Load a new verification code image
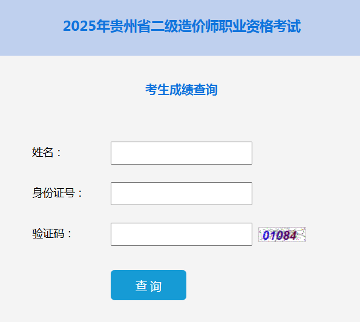360x322 pixels. [282, 234]
